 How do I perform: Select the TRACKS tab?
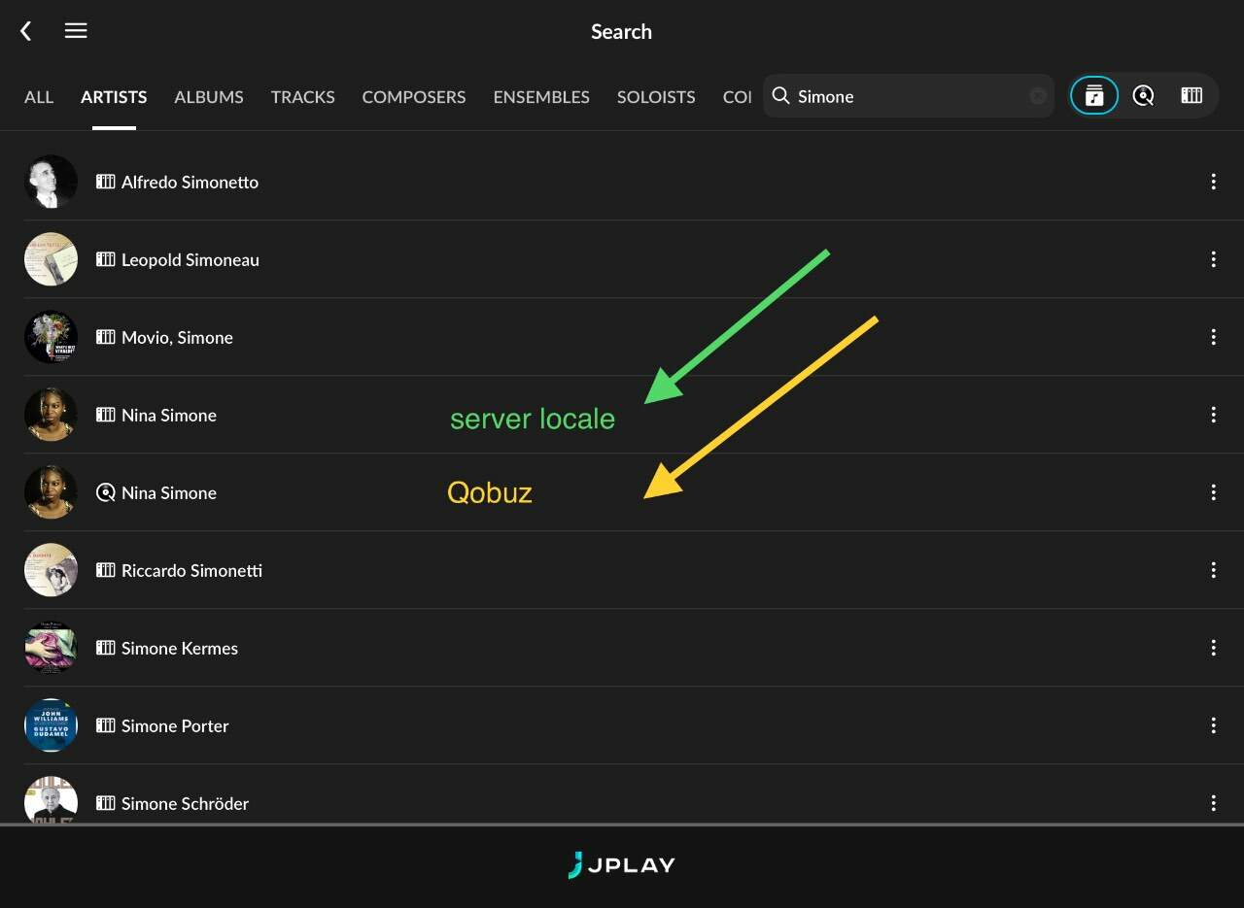[303, 97]
